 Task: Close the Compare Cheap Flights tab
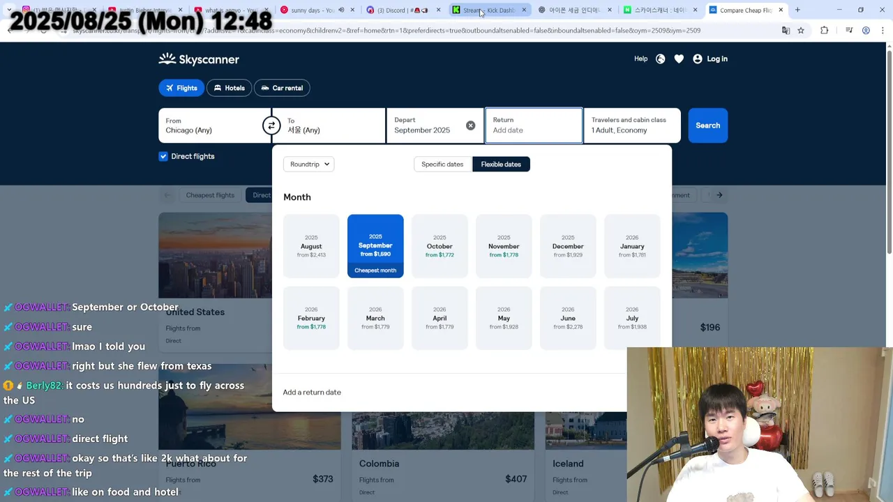(x=782, y=10)
